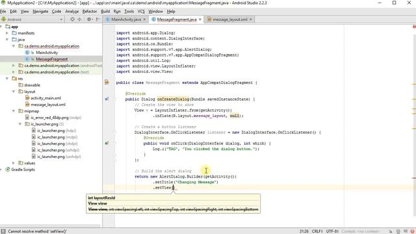Image resolution: width=416 pixels, height=234 pixels.
Task: Open the Edit menu
Action: click(13, 12)
